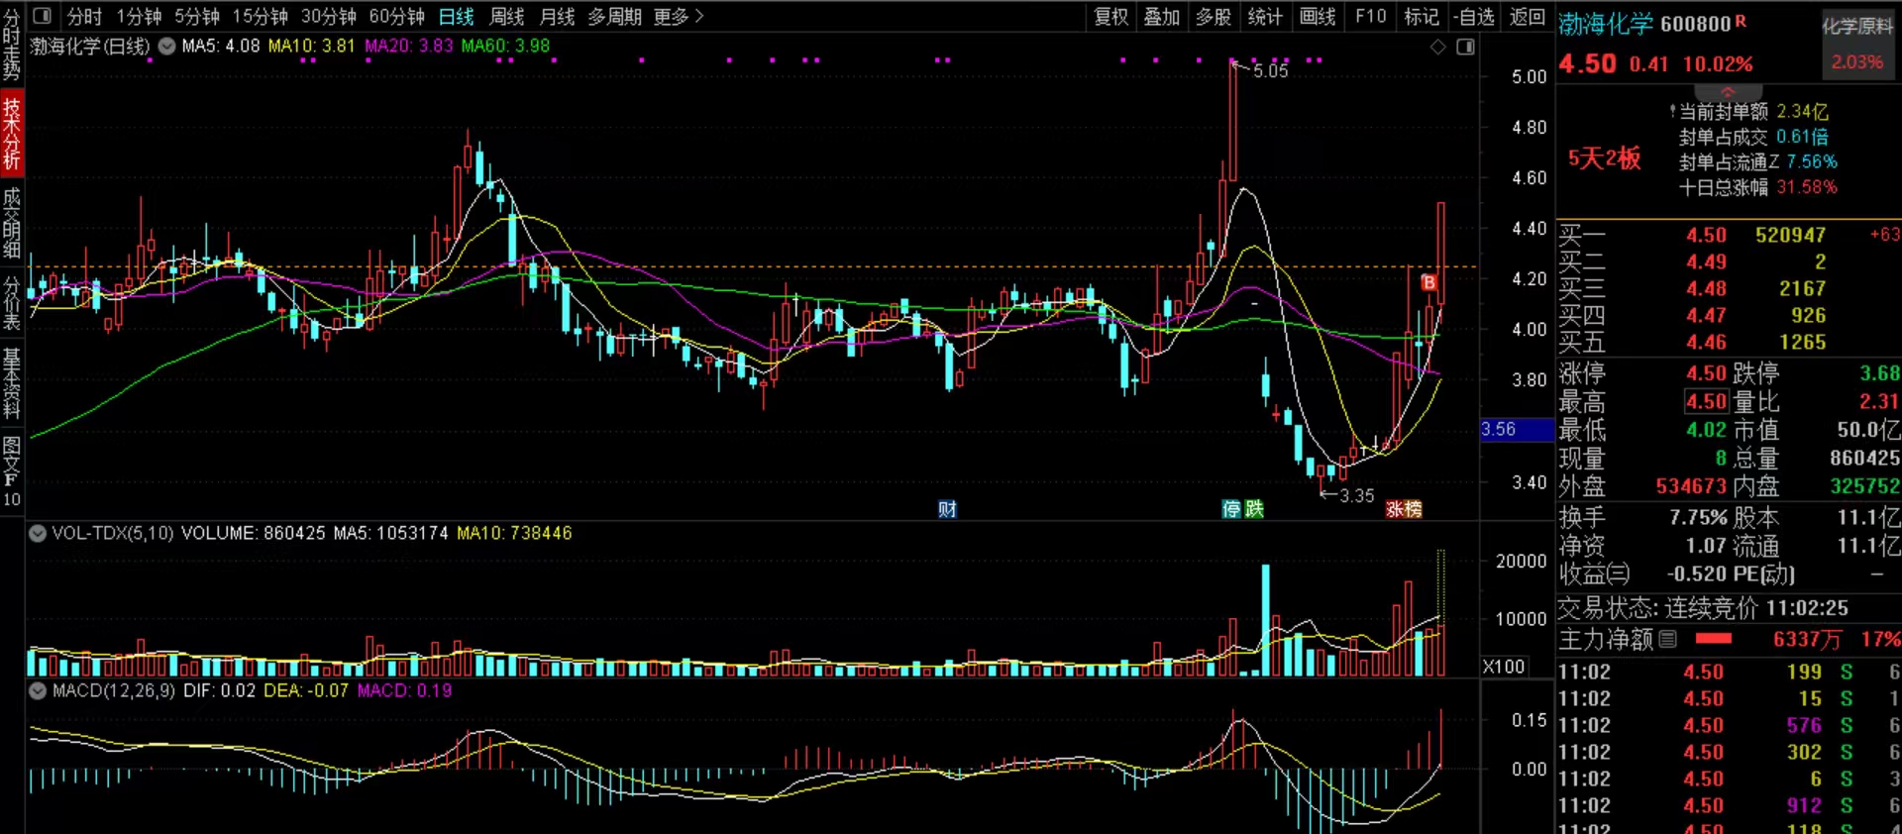Viewport: 1902px width, 834px height.
Task: Click the 最高 4.50 boxed value
Action: pos(1706,401)
